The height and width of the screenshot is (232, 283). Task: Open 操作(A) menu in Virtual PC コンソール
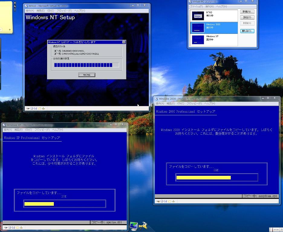click(x=209, y=6)
